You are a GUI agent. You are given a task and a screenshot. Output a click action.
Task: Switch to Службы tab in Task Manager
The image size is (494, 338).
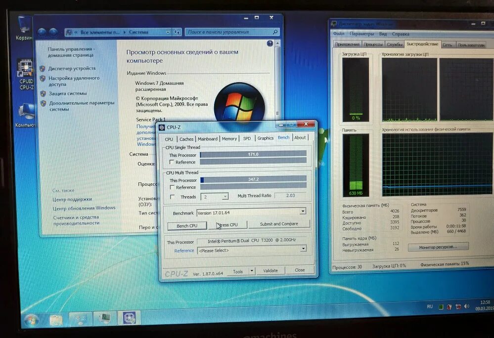coord(395,44)
